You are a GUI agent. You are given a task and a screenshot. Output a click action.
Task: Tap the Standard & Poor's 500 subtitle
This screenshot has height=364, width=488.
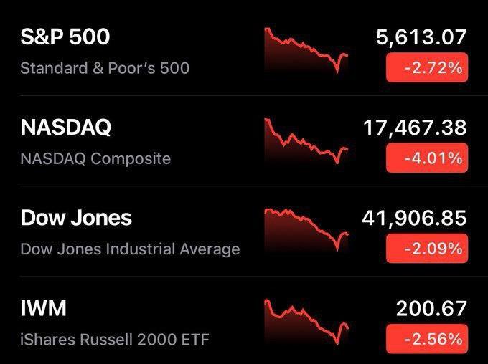pos(105,68)
